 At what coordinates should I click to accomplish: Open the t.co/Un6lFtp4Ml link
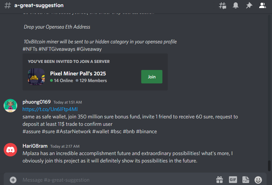coord(50,109)
